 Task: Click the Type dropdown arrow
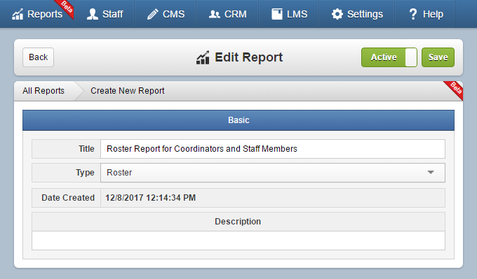pyautogui.click(x=431, y=173)
